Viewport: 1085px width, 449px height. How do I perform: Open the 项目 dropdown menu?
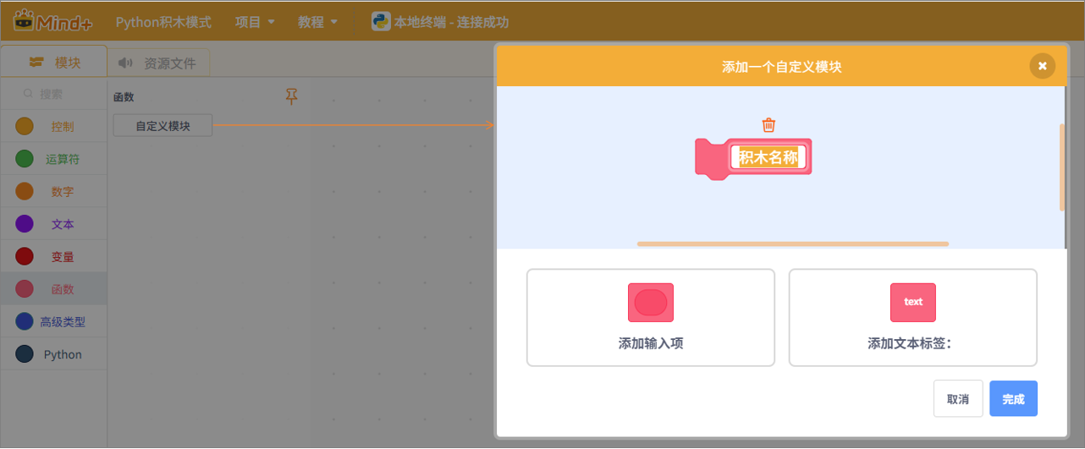pyautogui.click(x=254, y=22)
